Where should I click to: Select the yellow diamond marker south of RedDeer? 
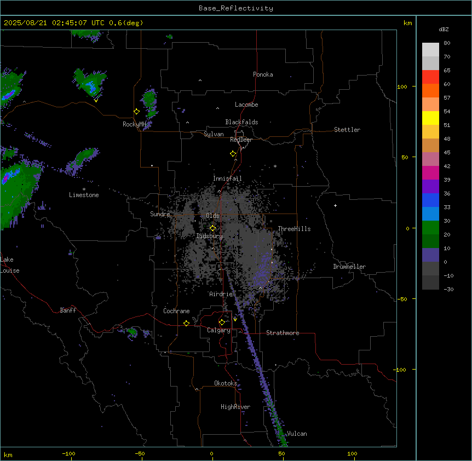point(233,154)
